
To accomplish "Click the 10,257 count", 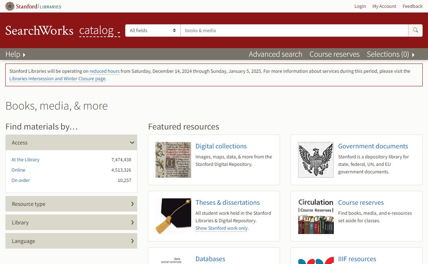I will click(124, 180).
